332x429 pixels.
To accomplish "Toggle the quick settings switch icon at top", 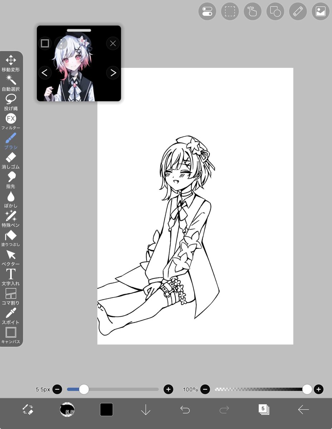I will (x=207, y=11).
